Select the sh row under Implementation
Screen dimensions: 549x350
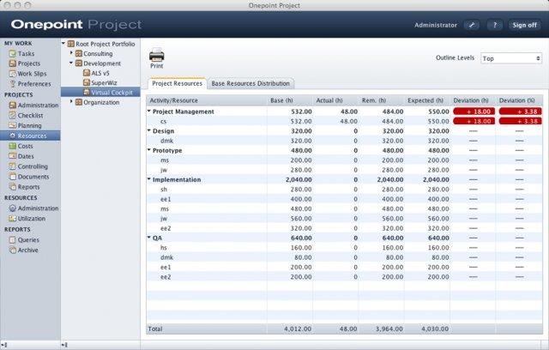click(344, 190)
